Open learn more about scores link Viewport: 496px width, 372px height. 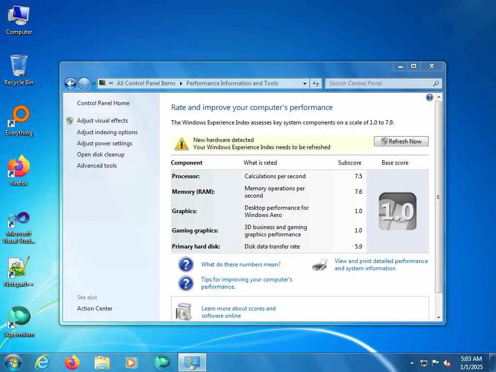coord(238,312)
